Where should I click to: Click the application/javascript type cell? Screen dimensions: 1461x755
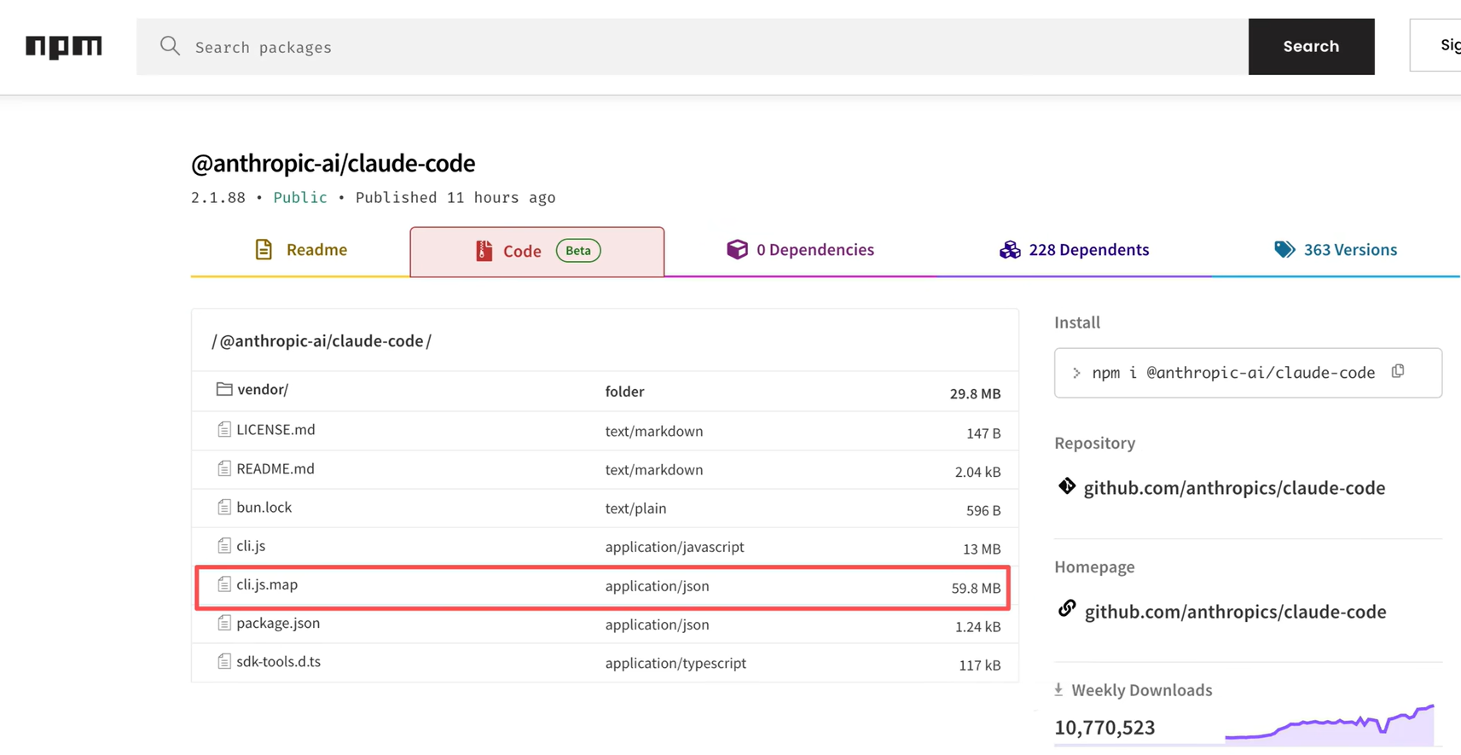click(675, 547)
